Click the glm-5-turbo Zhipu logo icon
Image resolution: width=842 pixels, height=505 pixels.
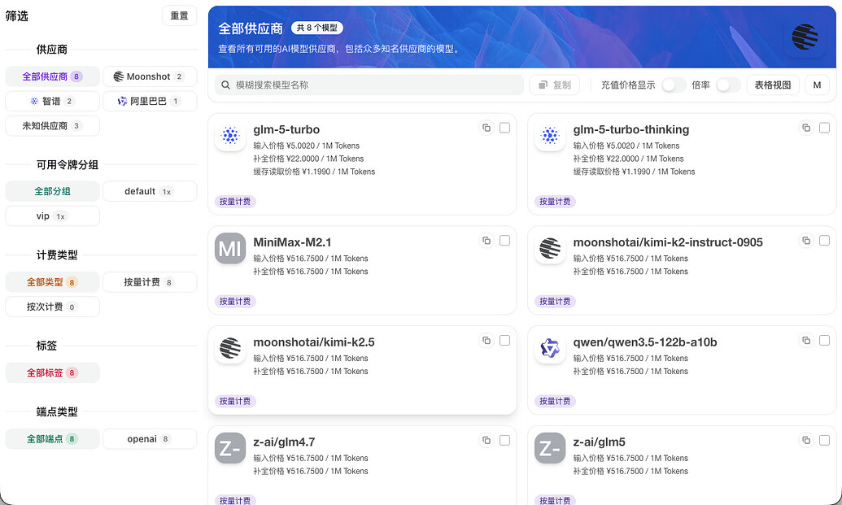(x=230, y=136)
